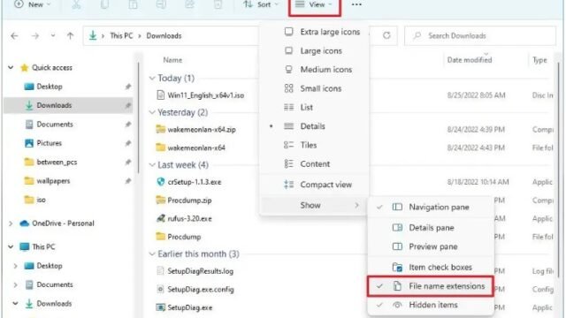The image size is (566, 318).
Task: Sort by Date modified column header
Action: pos(470,60)
